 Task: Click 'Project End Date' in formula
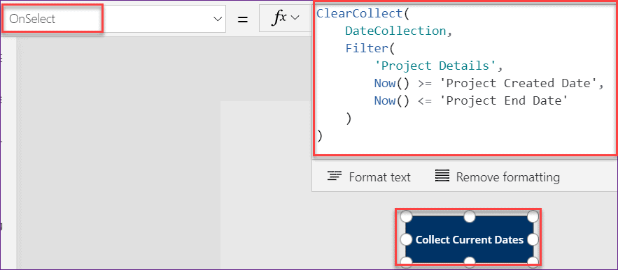503,100
